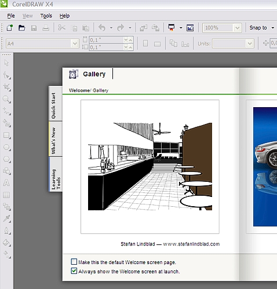277x289 pixels.
Task: Select the Fill bucket tool
Action: (7, 243)
